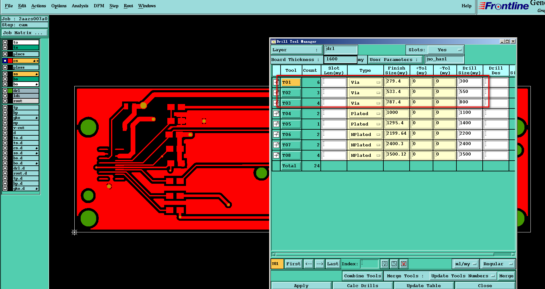
Task: Click the previous tool arrow button
Action: (309, 264)
